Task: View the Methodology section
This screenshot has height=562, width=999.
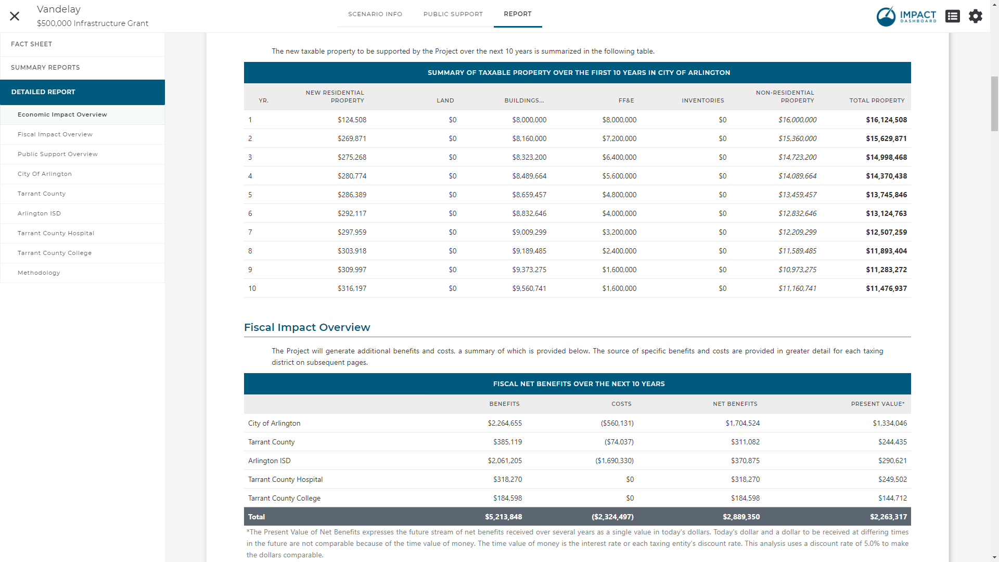Action: click(39, 273)
